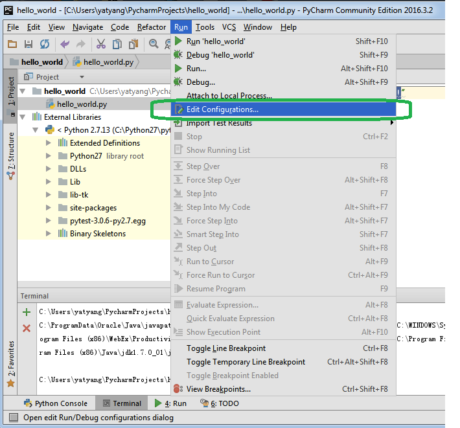This screenshot has width=460, height=428.
Task: Click the Open folder toolbar icon
Action: tap(12, 44)
